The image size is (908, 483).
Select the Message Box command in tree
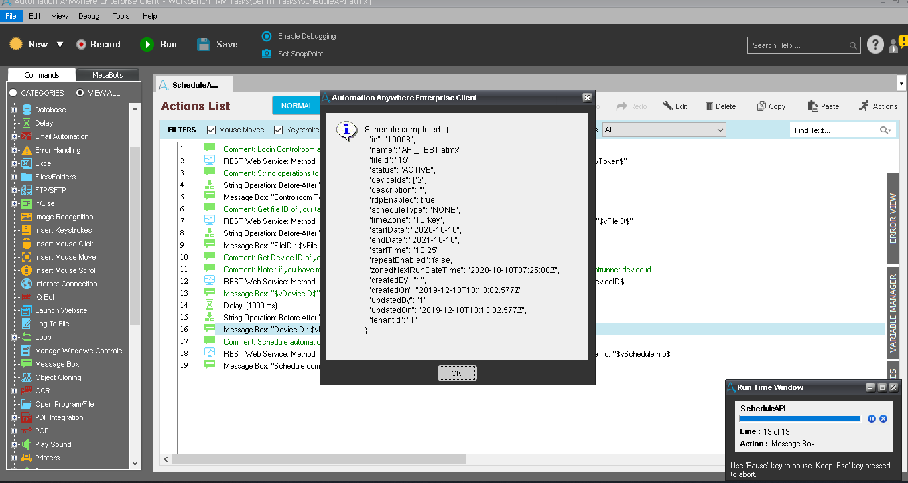click(57, 364)
